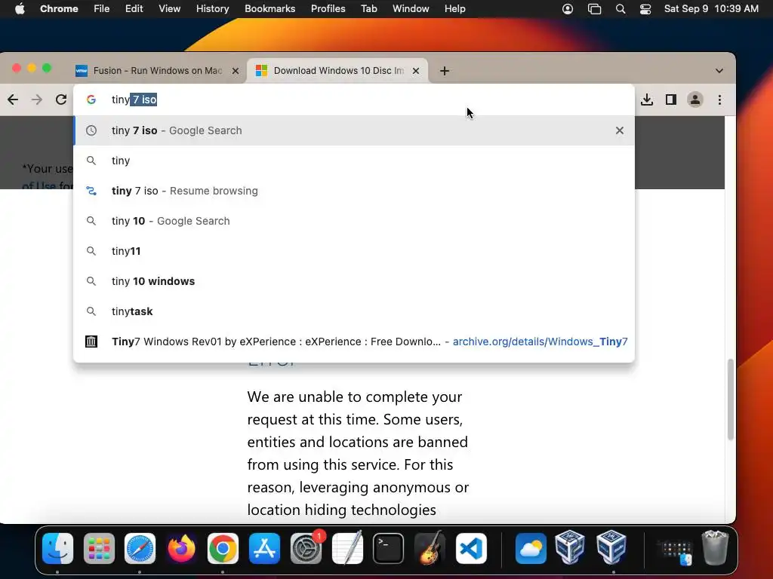Open TextEdit from the Dock
This screenshot has height=579, width=773.
[x=347, y=548]
